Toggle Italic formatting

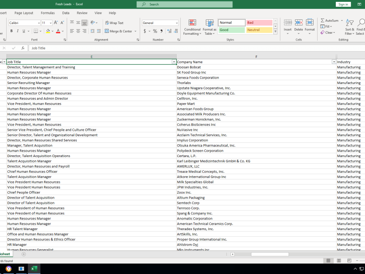(18, 31)
